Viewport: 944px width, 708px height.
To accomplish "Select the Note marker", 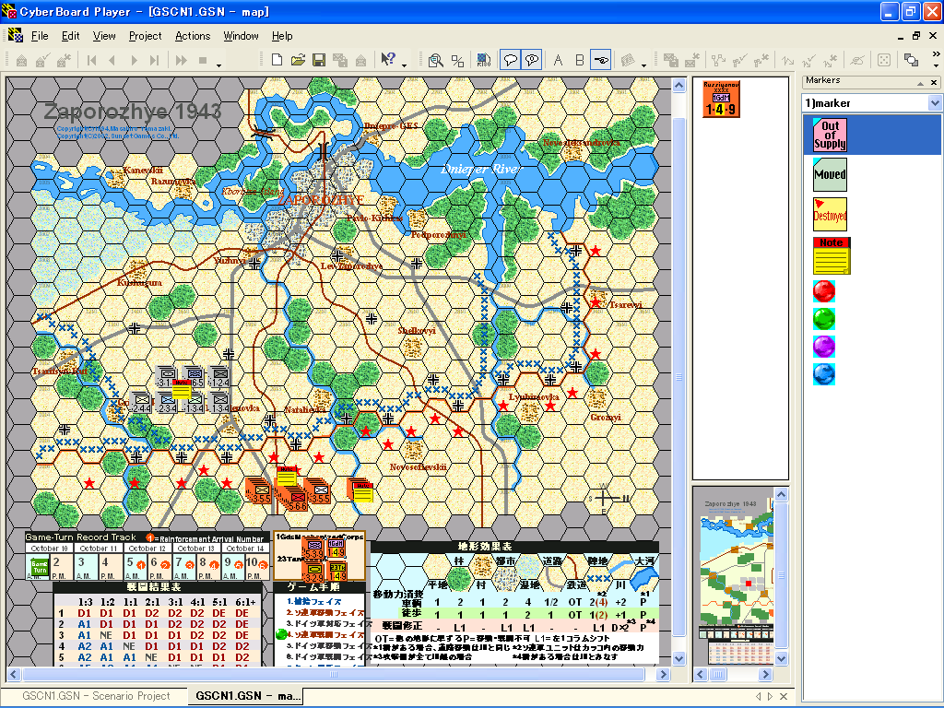I will click(x=832, y=256).
